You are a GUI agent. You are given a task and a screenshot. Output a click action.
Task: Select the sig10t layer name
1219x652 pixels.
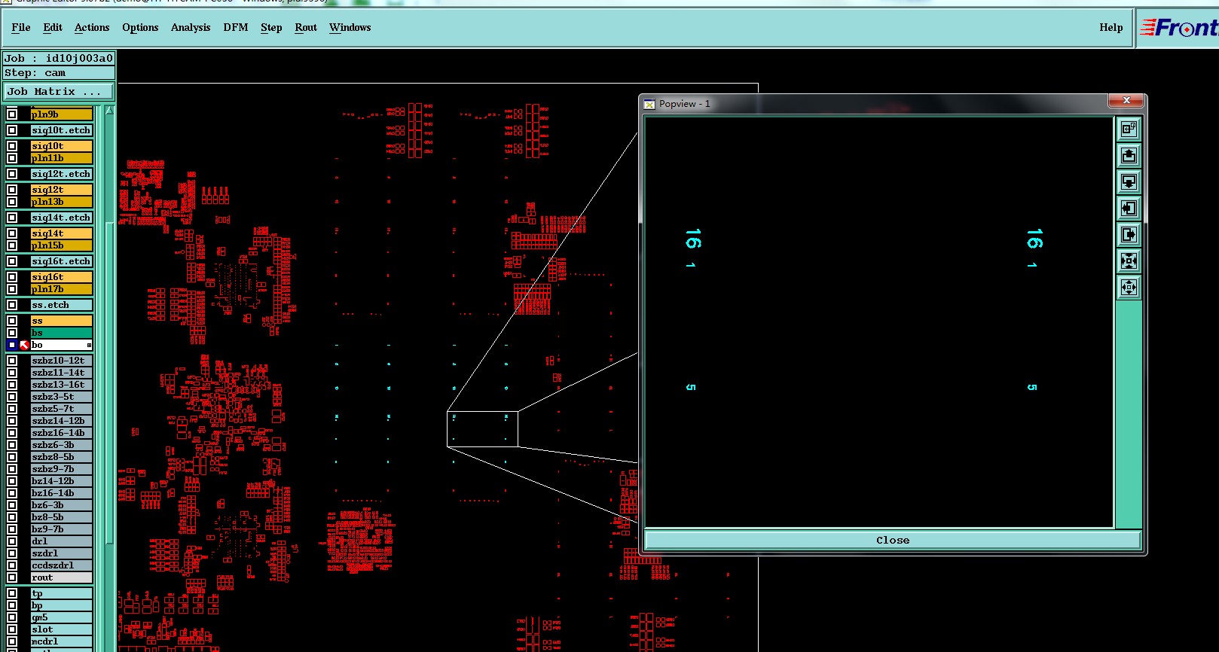pos(62,146)
